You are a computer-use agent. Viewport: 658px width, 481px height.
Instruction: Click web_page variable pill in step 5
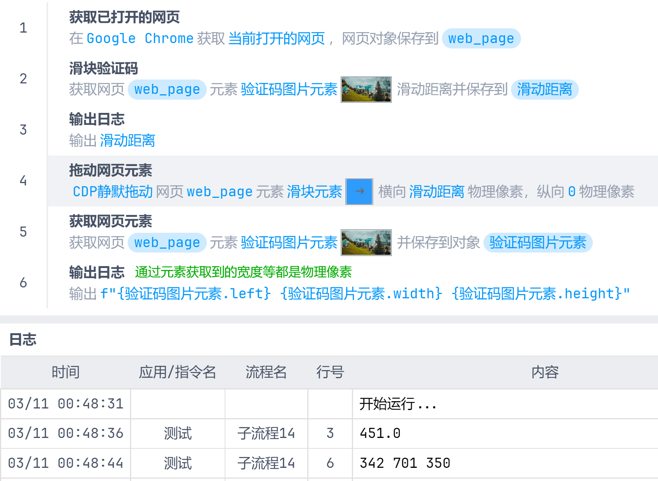click(167, 242)
